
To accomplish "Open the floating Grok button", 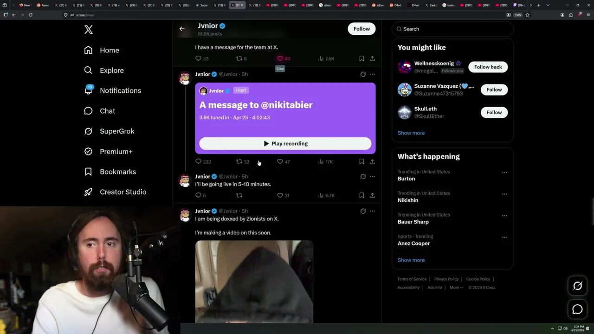I will coord(578,286).
